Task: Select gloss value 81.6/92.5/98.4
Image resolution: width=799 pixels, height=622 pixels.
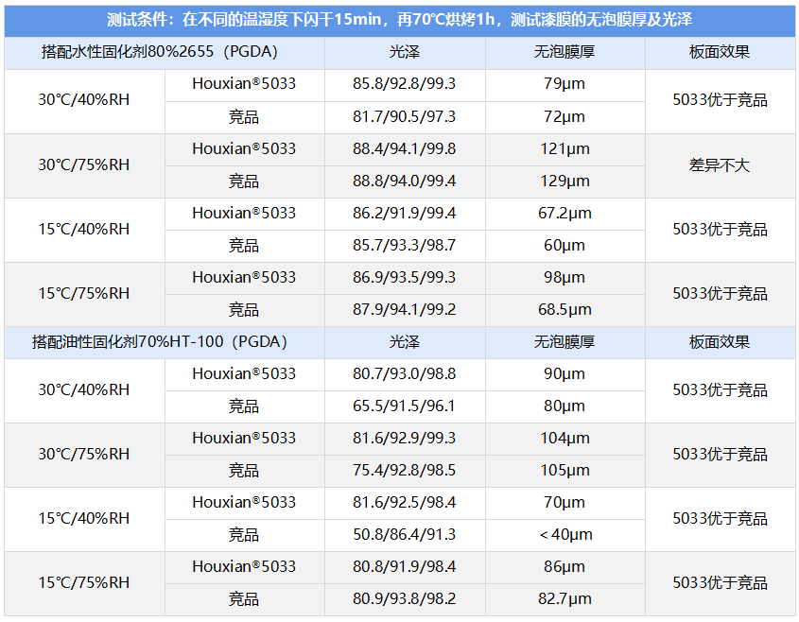Action: click(405, 503)
